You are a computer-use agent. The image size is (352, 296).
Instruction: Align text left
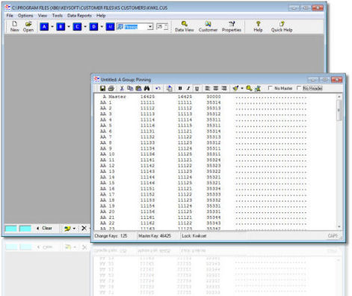(x=208, y=88)
